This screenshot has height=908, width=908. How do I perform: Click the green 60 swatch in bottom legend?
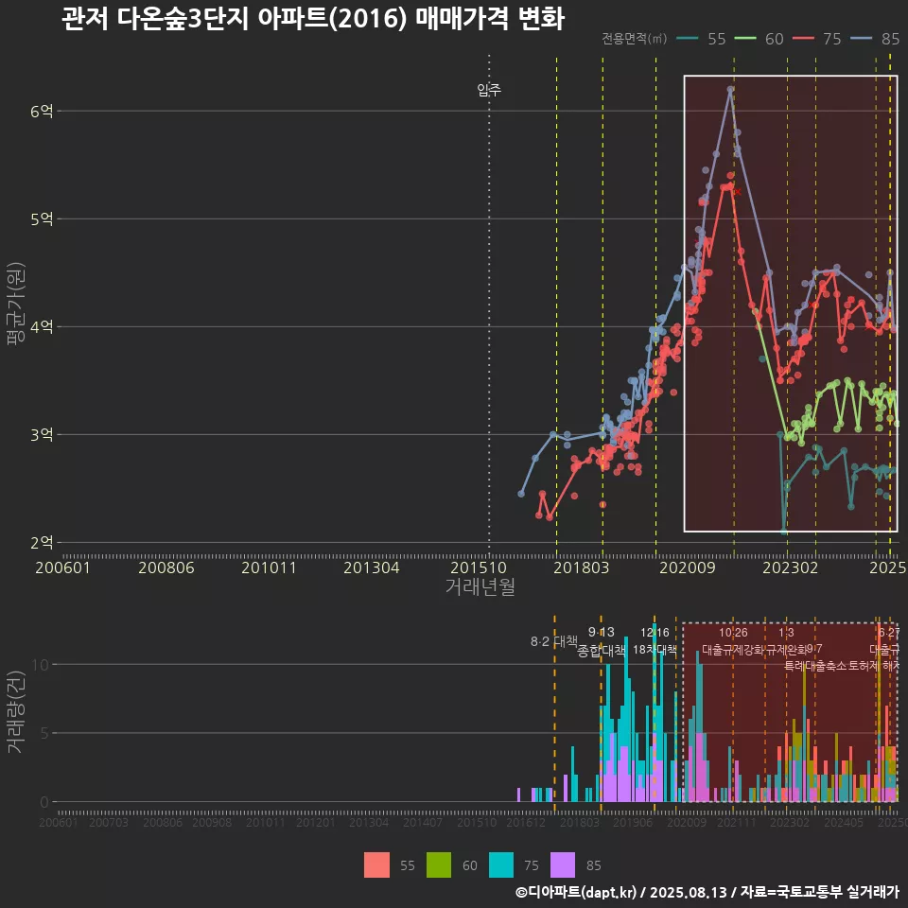[438, 865]
